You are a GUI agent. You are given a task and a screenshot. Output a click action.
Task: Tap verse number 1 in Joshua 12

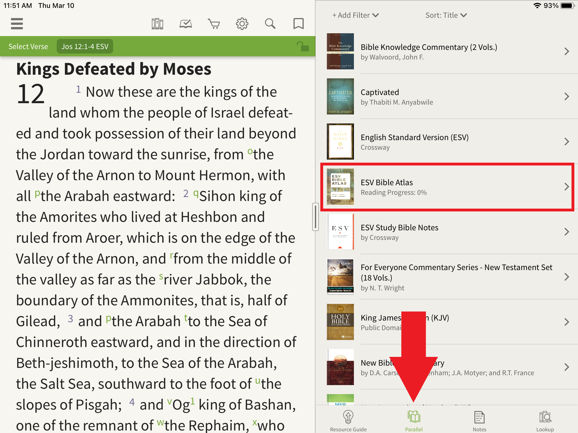(x=78, y=89)
